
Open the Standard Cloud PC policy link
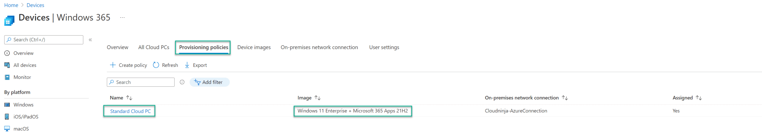click(130, 111)
